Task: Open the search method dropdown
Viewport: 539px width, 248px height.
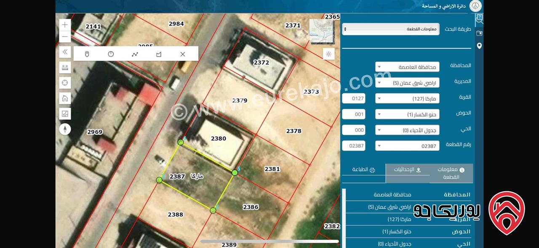Action: 391,29
